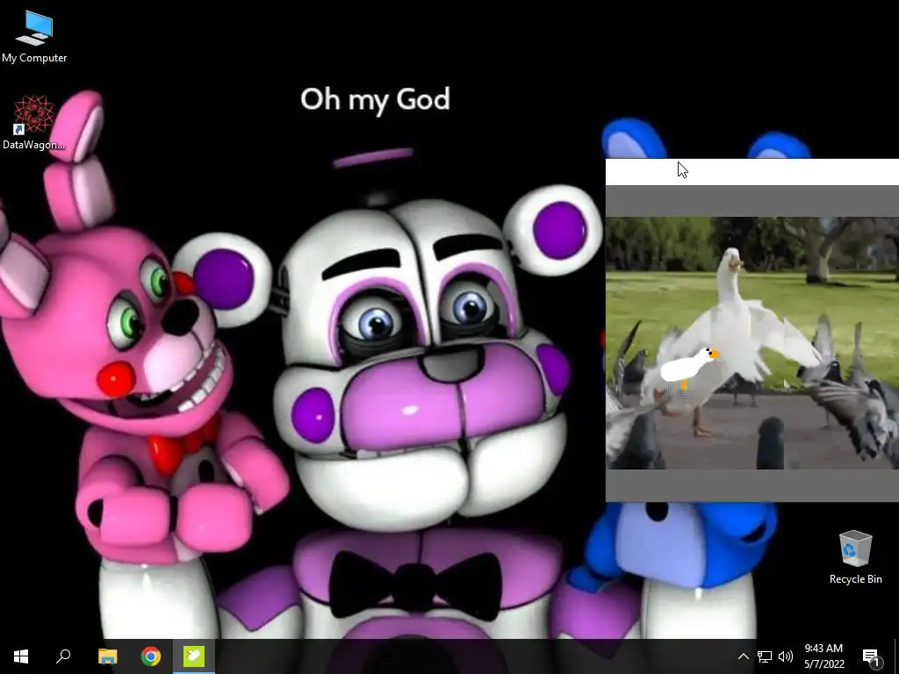Image resolution: width=899 pixels, height=674 pixels.
Task: Click the white title bar of goose window
Action: pos(752,172)
